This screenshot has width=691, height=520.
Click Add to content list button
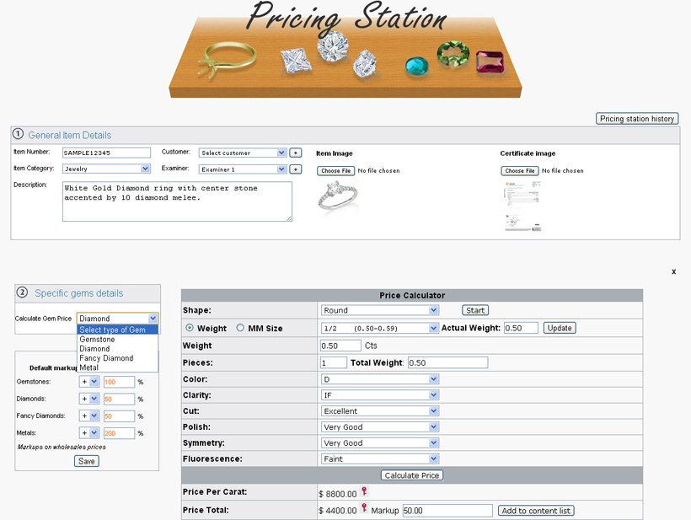(536, 511)
